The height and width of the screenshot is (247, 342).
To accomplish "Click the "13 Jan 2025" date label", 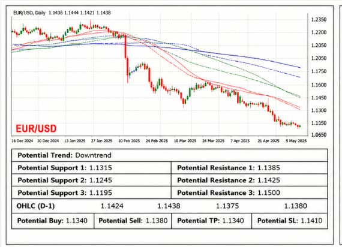I will click(74, 141).
